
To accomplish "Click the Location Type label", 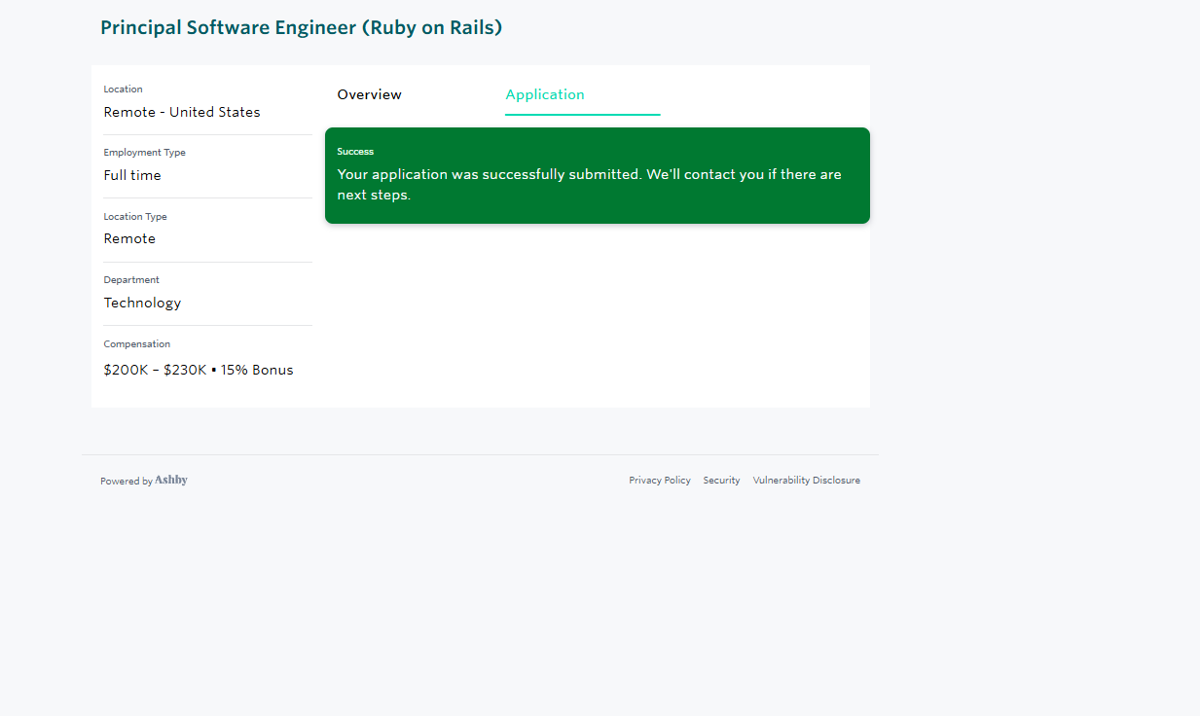I will click(135, 217).
